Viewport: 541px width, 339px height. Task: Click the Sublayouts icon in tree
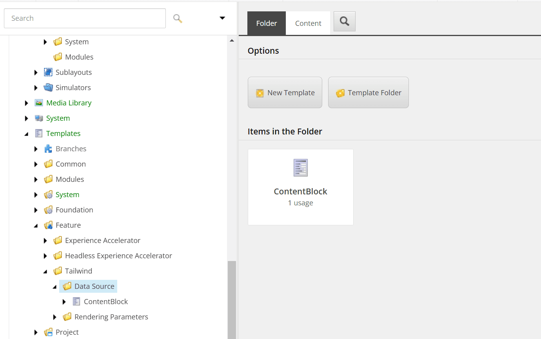[48, 72]
